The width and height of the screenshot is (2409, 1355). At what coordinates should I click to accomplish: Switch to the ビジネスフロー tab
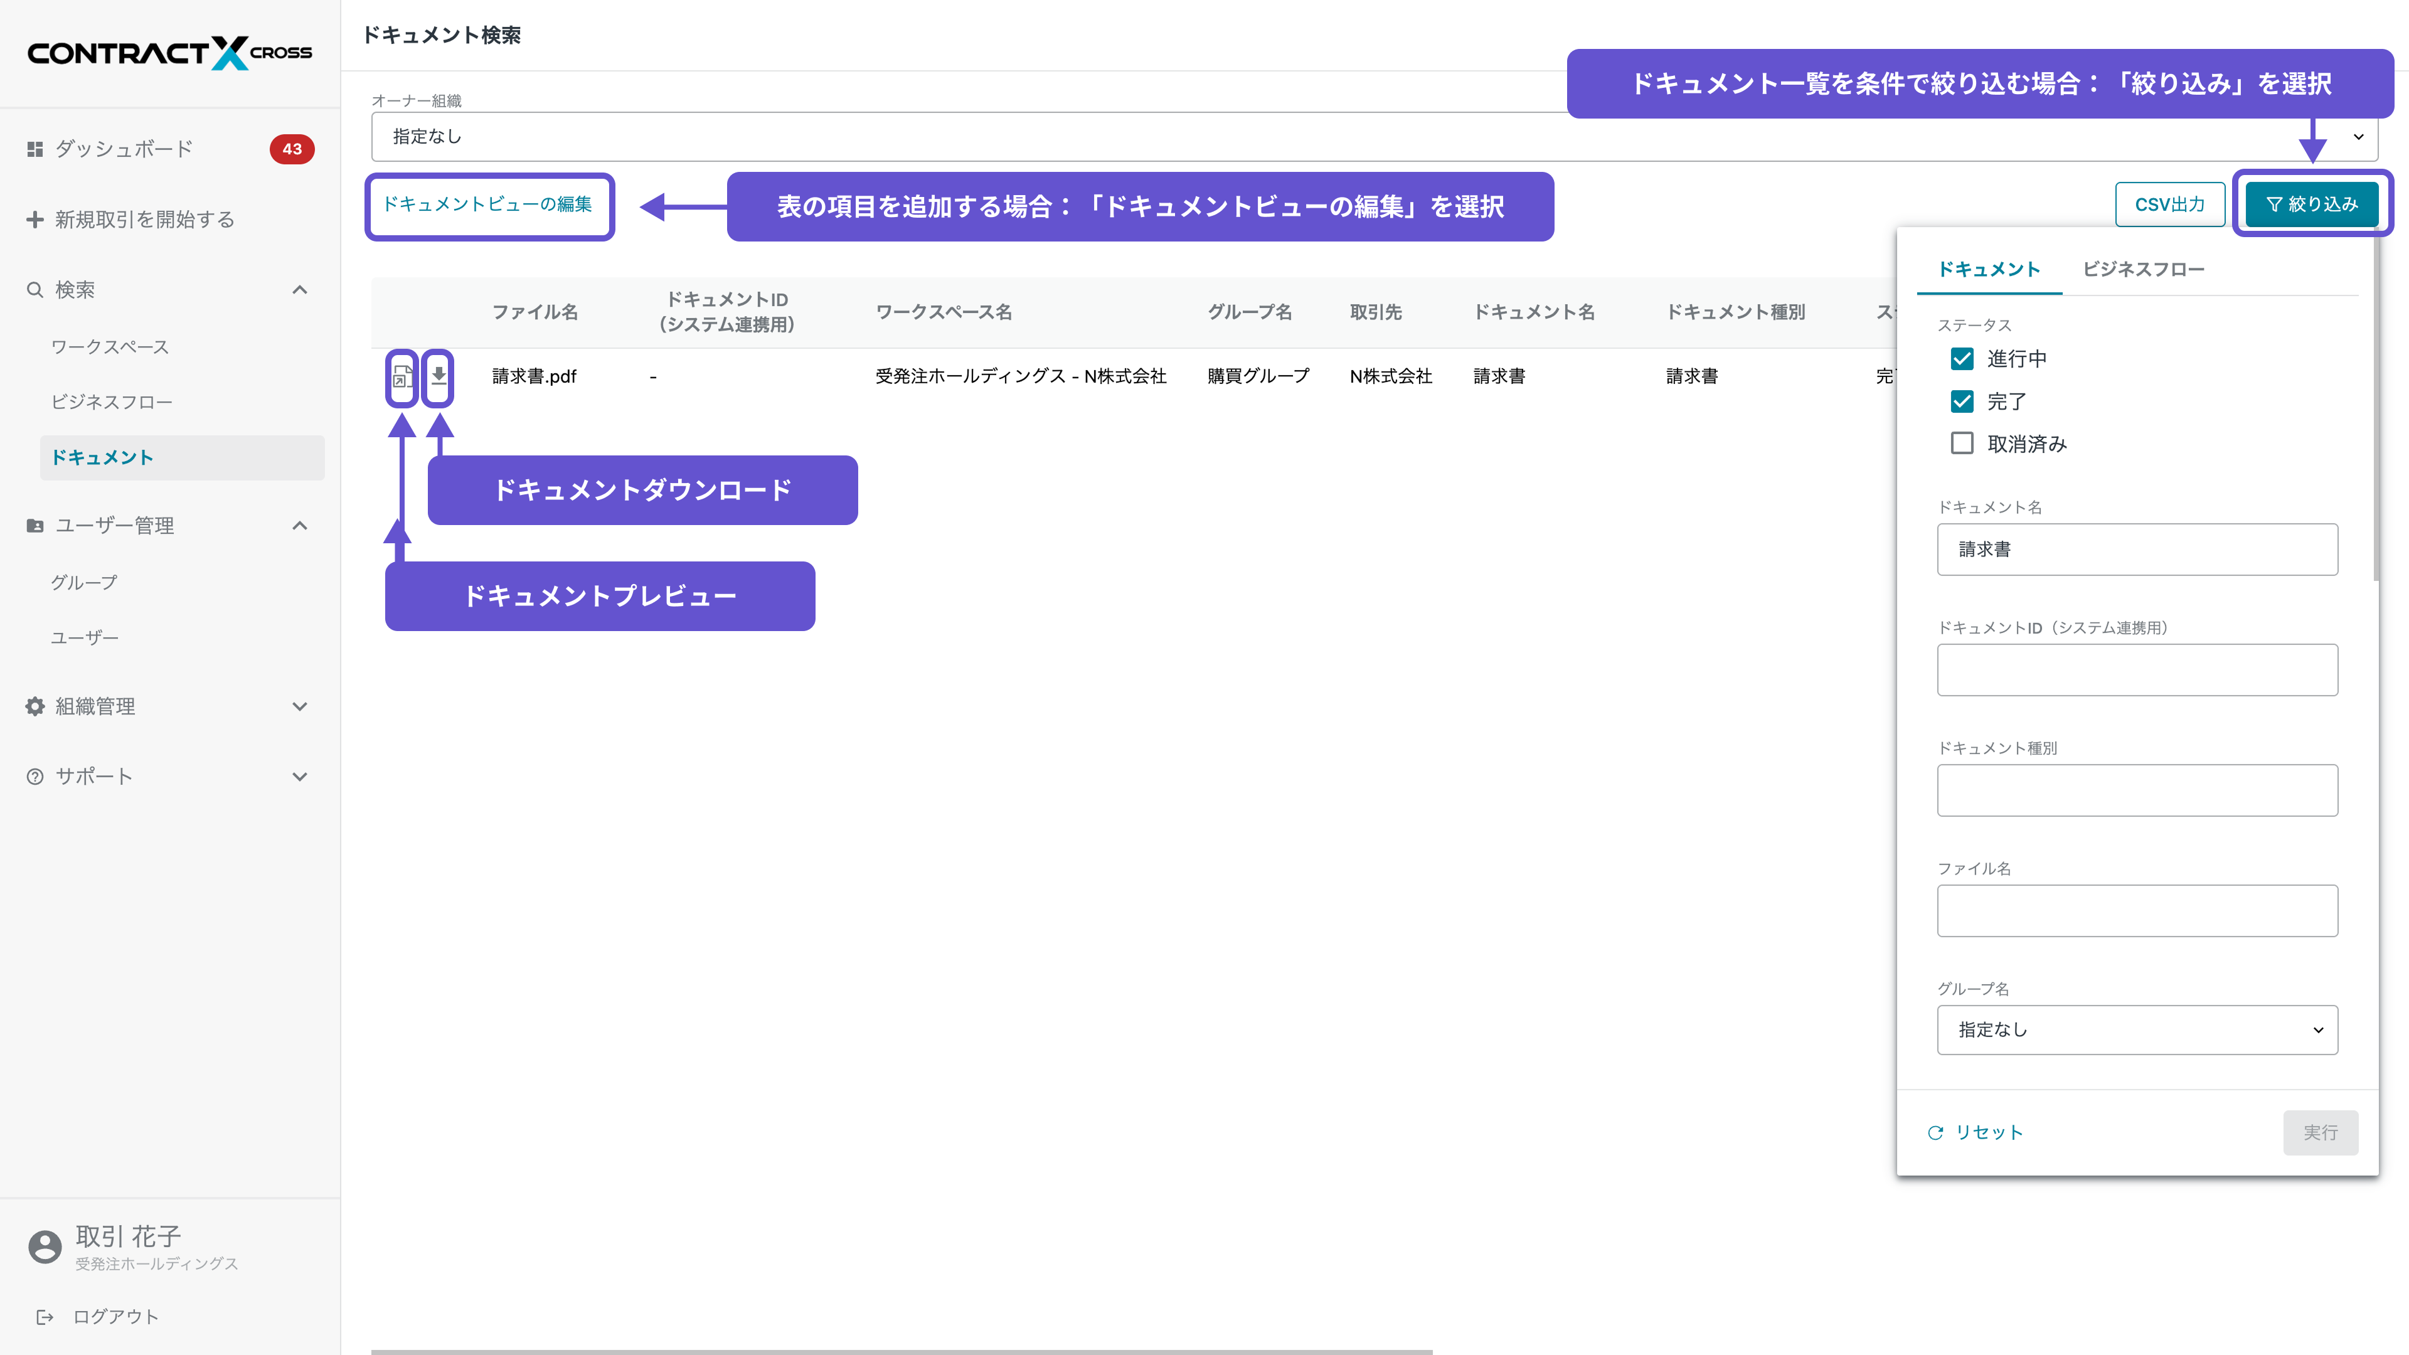click(2144, 269)
